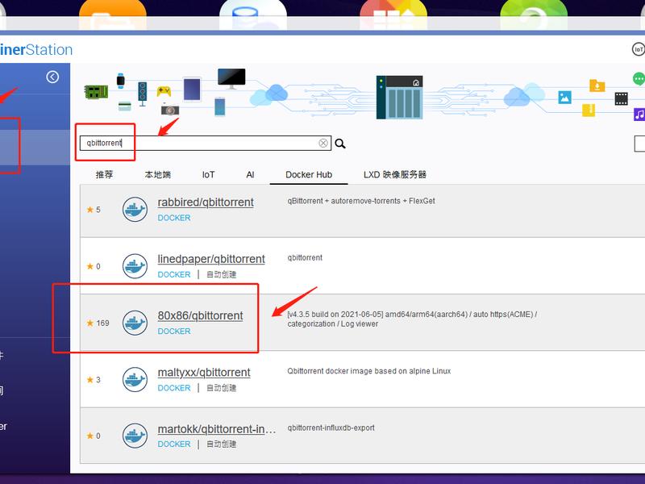The width and height of the screenshot is (645, 484).
Task: Open the maltyxx/qbittorrent image link
Action: (204, 373)
